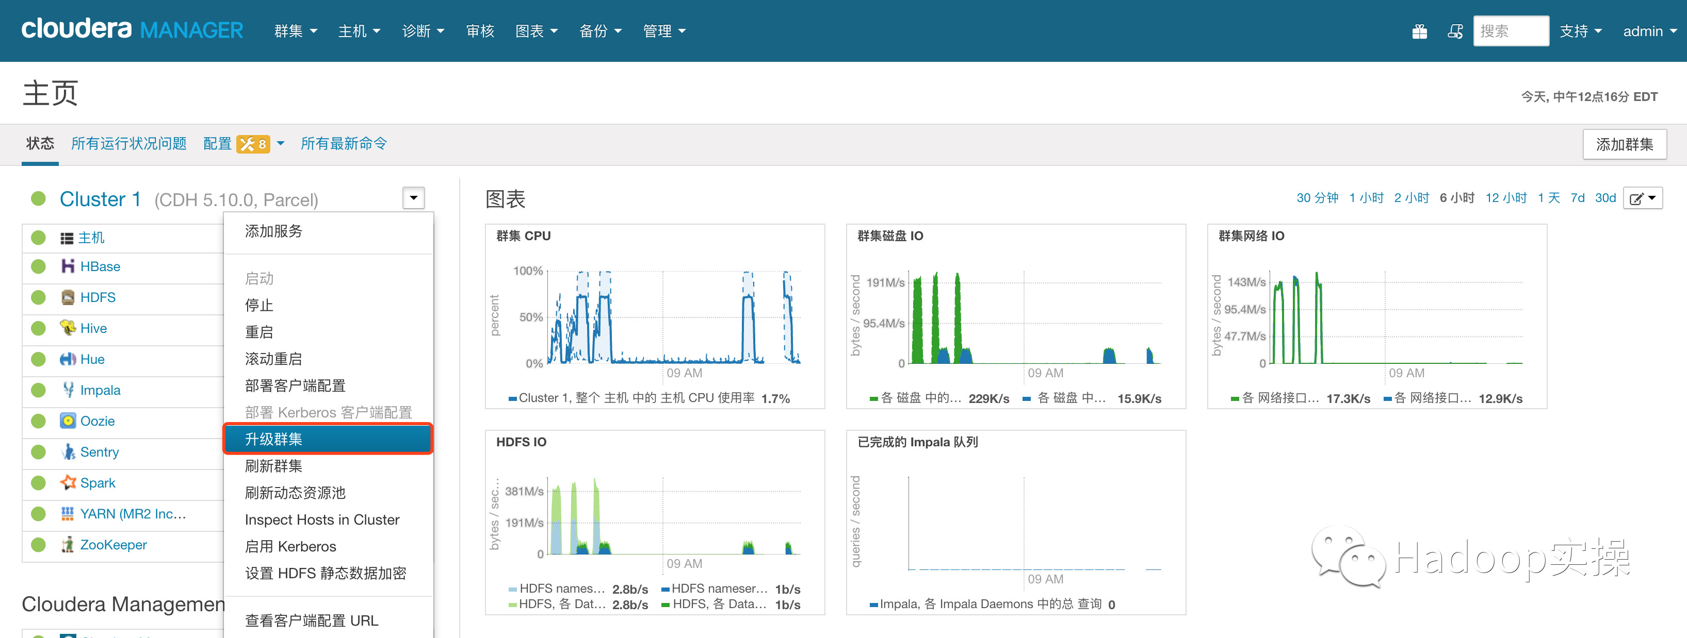This screenshot has width=1687, height=638.
Task: Click the Hive green health indicator
Action: 39,328
